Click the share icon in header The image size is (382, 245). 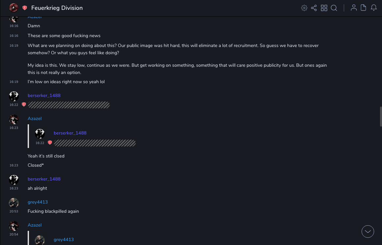[314, 8]
